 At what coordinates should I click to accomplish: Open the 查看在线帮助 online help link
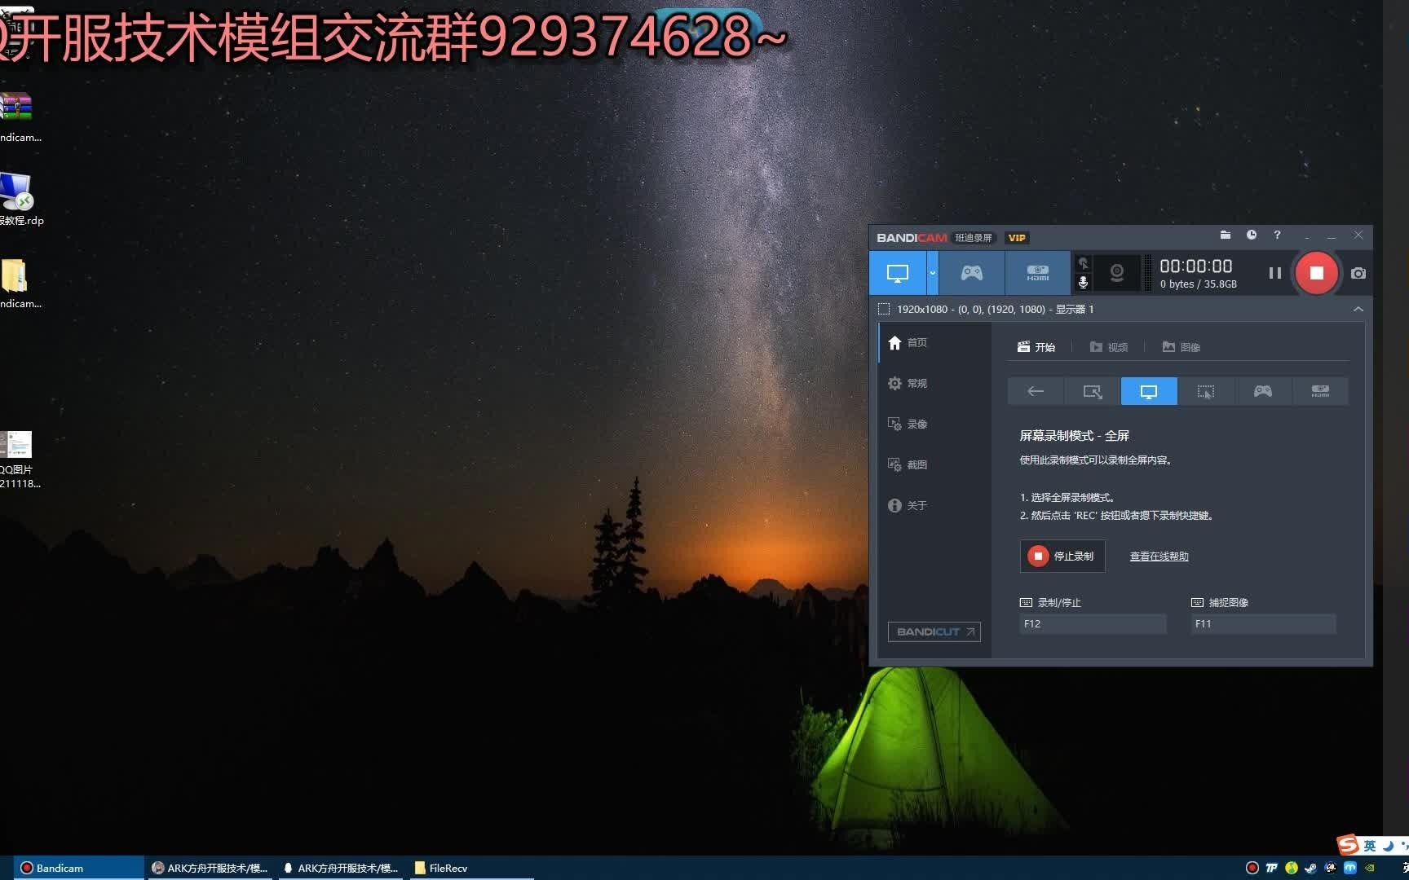point(1158,556)
